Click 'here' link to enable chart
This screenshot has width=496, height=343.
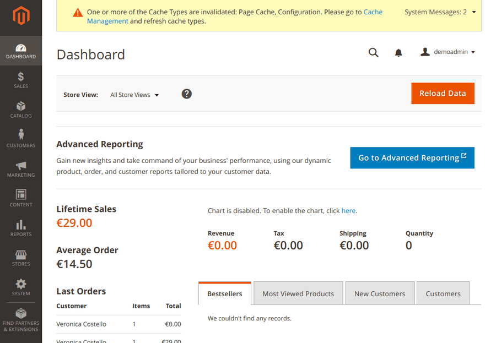pos(348,210)
